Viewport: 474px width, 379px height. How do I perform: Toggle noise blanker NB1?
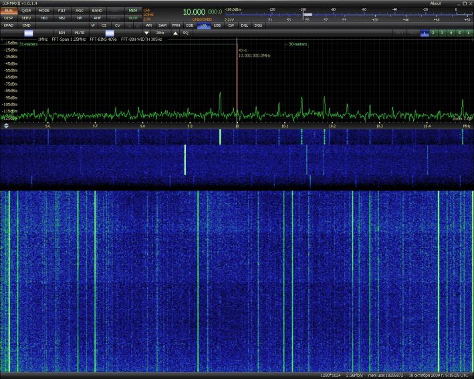[44, 18]
